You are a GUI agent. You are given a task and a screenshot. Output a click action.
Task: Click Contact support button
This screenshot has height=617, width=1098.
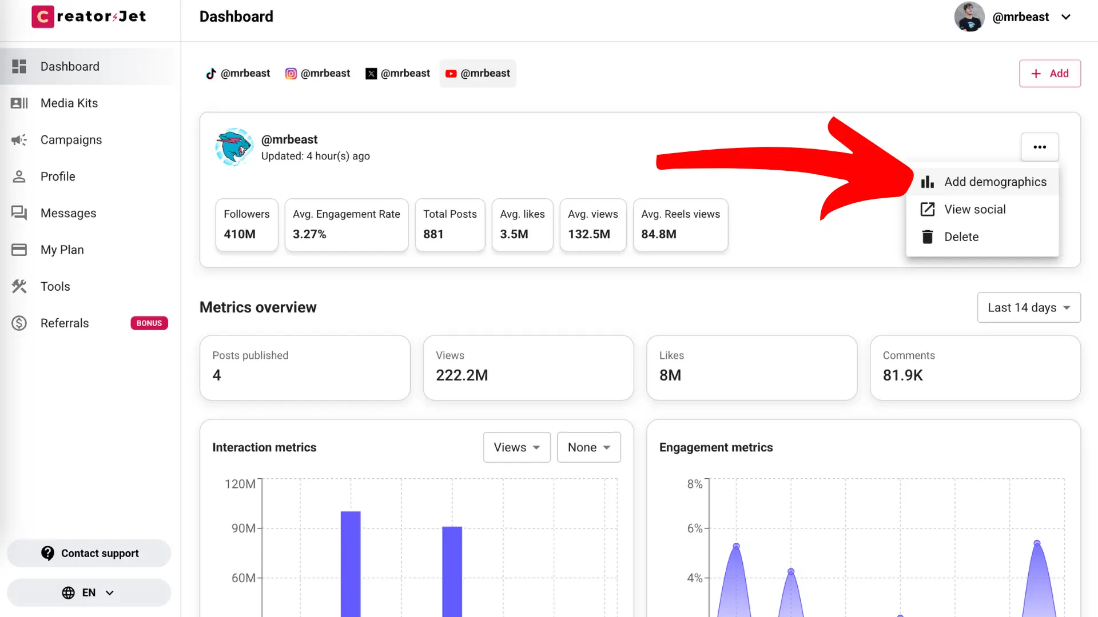(x=89, y=553)
